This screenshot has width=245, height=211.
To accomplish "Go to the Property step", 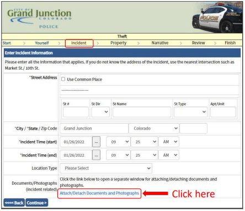I will pyautogui.click(x=119, y=43).
